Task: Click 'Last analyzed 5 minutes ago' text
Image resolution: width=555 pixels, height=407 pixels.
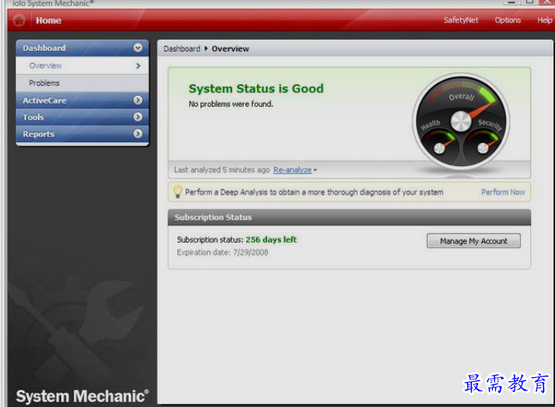Action: pos(221,170)
